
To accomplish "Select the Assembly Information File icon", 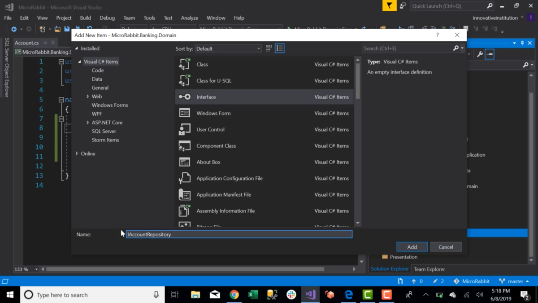I will (184, 211).
